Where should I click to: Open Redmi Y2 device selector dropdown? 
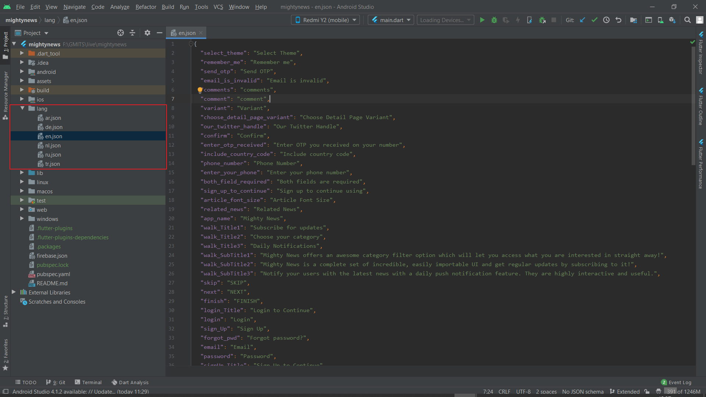326,20
